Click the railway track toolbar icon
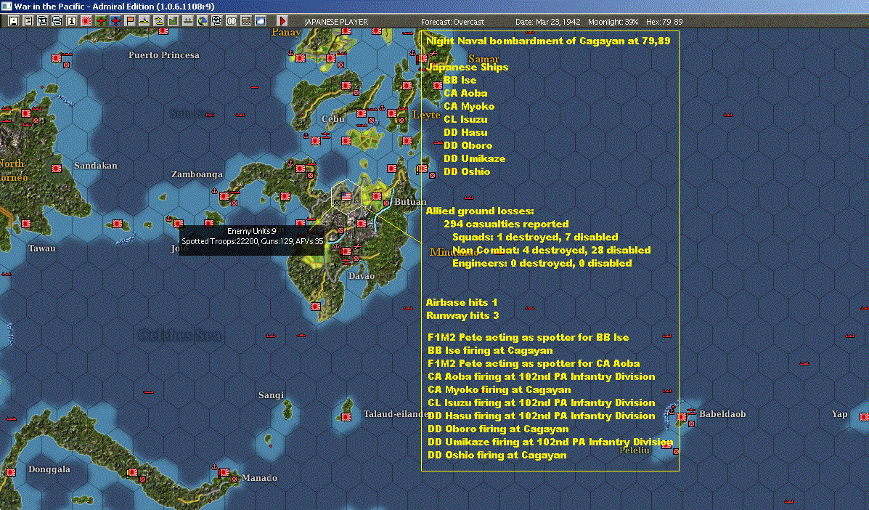 pos(245,21)
